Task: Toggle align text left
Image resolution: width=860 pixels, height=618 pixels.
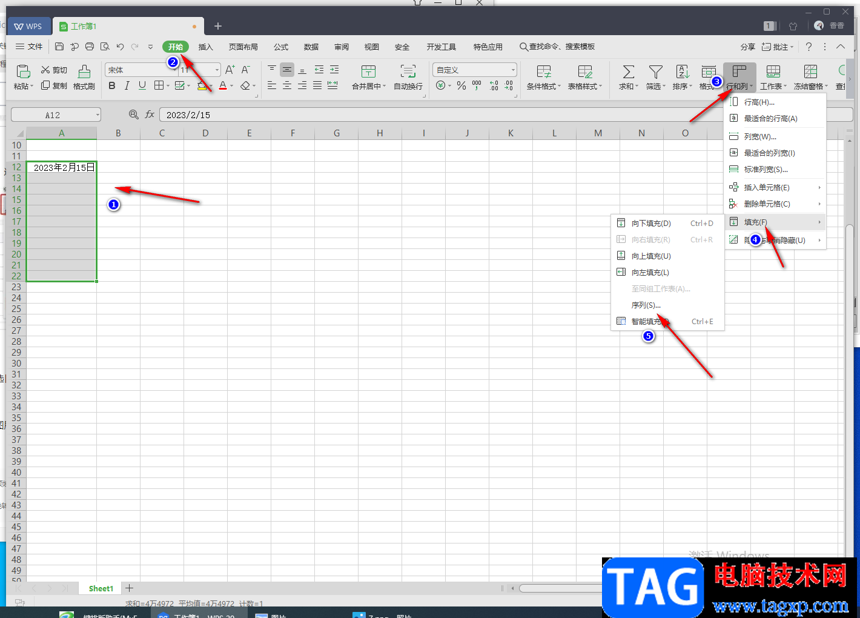Action: point(272,86)
